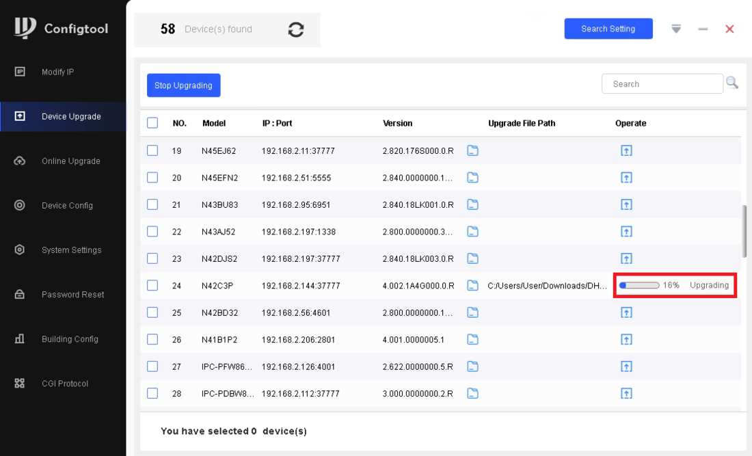The width and height of the screenshot is (752, 456).
Task: Toggle the select-all devices checkbox
Action: [152, 123]
